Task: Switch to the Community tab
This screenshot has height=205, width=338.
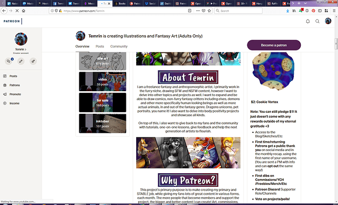Action: click(119, 46)
